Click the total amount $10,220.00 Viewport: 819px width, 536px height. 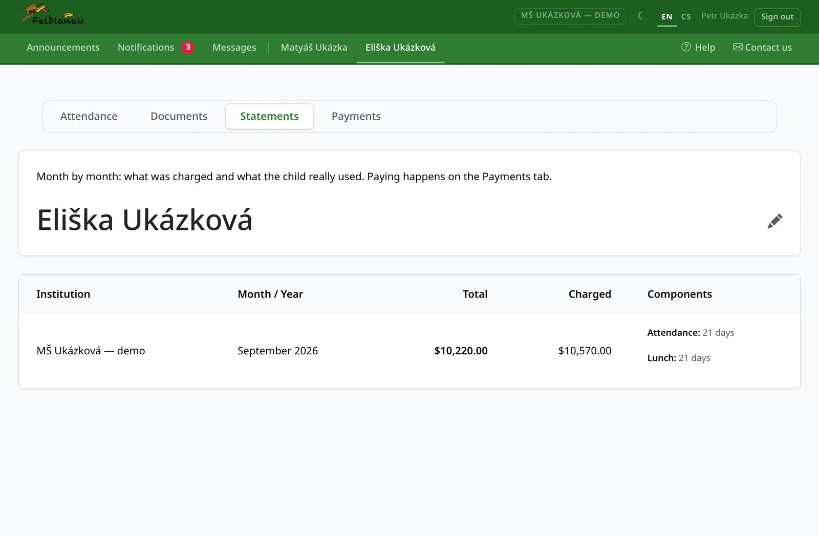(461, 351)
